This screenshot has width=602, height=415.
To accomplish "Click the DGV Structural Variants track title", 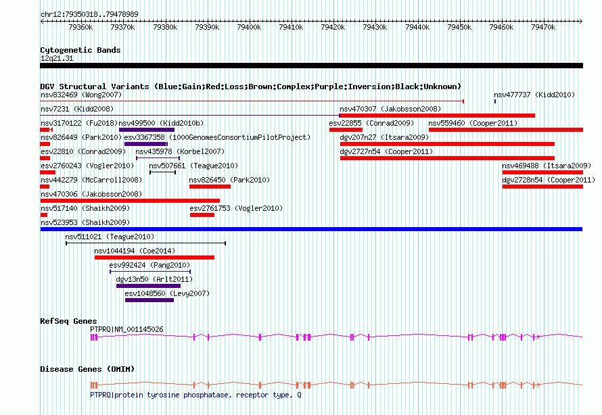I will coord(251,87).
